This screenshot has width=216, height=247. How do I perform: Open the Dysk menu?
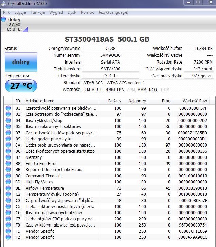pos(72,12)
